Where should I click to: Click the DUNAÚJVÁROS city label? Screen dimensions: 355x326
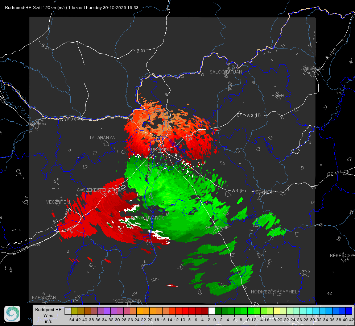coord(148,218)
